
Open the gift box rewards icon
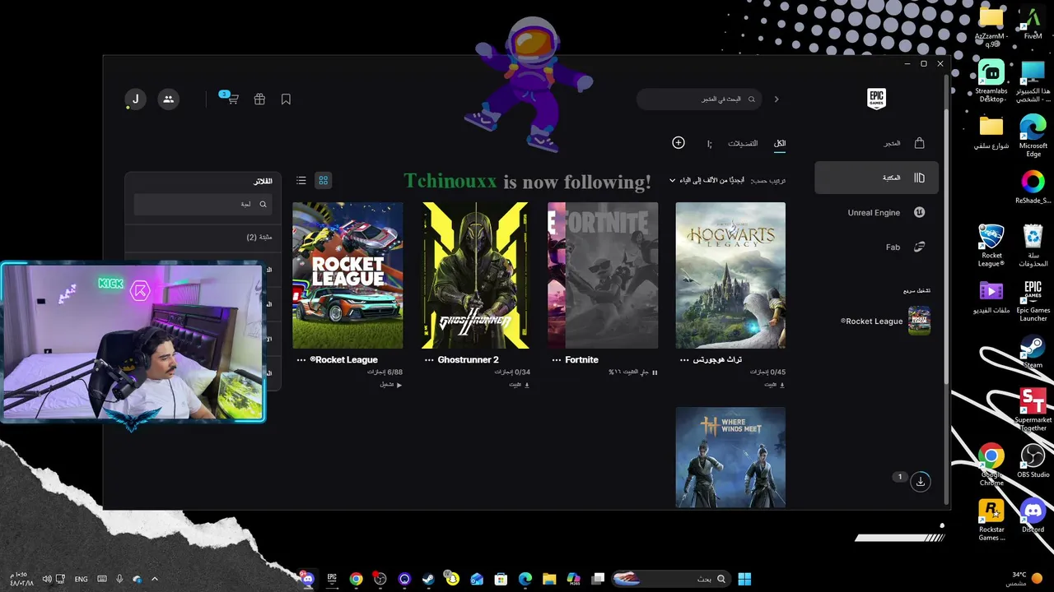click(x=259, y=99)
